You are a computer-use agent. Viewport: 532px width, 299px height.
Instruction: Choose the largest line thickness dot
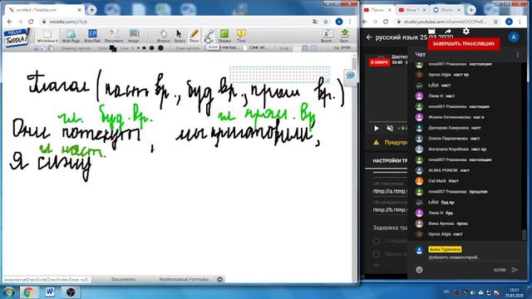(160, 48)
